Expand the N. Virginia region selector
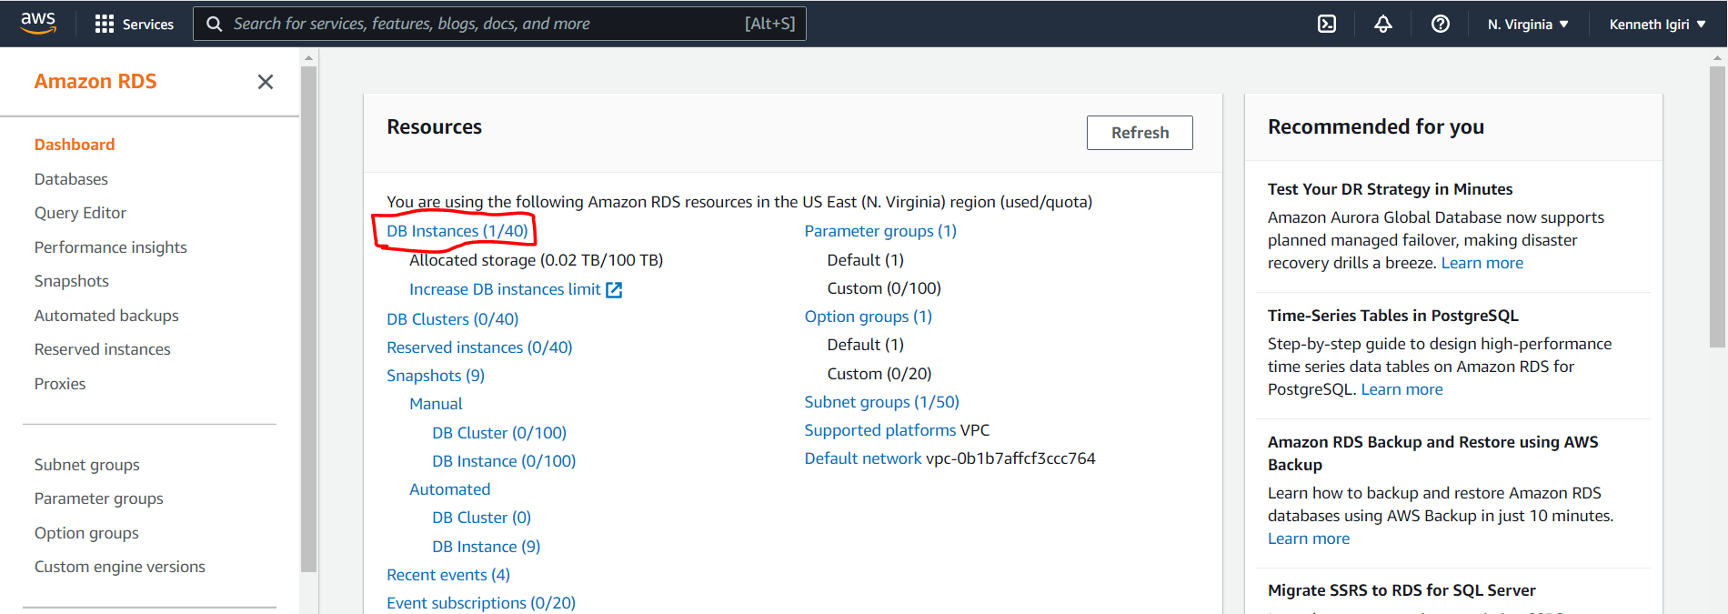The height and width of the screenshot is (614, 1728). [1527, 24]
